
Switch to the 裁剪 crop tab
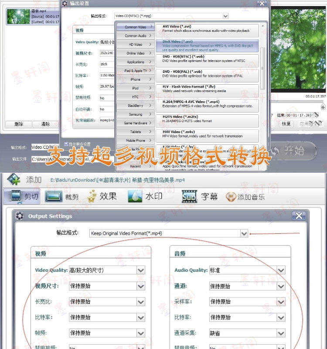(61, 197)
